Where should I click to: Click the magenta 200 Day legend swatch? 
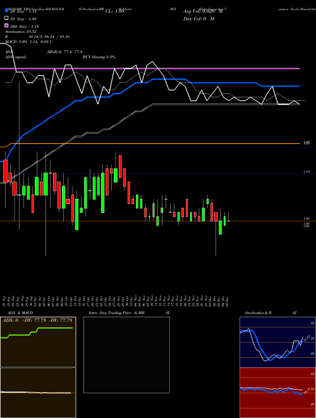coord(6,25)
